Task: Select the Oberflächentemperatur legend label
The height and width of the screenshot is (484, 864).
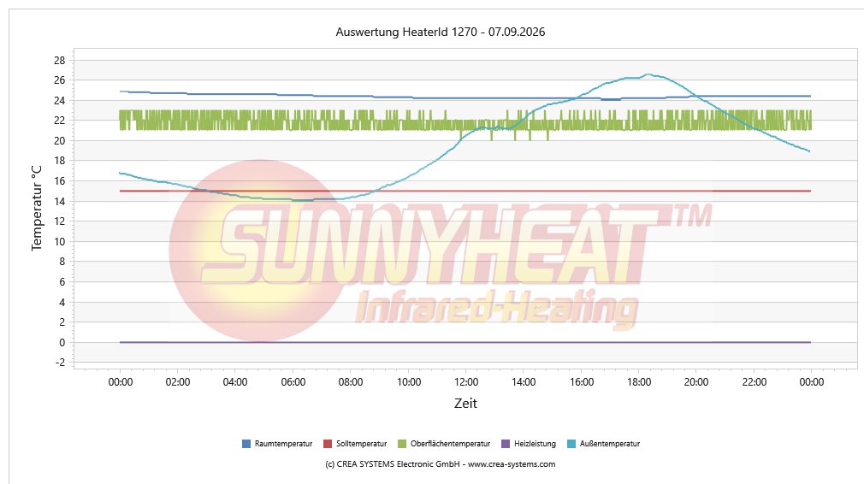Action: click(450, 444)
